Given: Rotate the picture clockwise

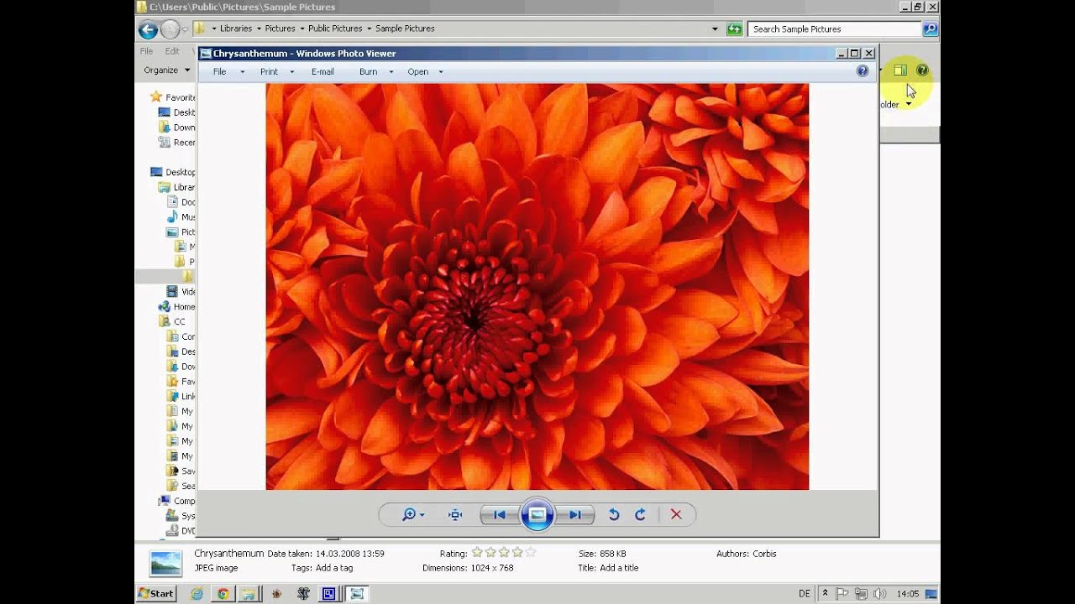Looking at the screenshot, I should (x=640, y=515).
